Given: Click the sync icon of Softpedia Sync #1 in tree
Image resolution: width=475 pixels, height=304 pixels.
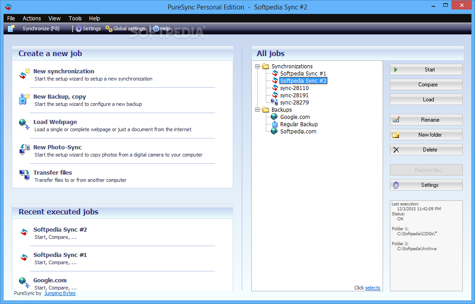Looking at the screenshot, I should [x=275, y=73].
